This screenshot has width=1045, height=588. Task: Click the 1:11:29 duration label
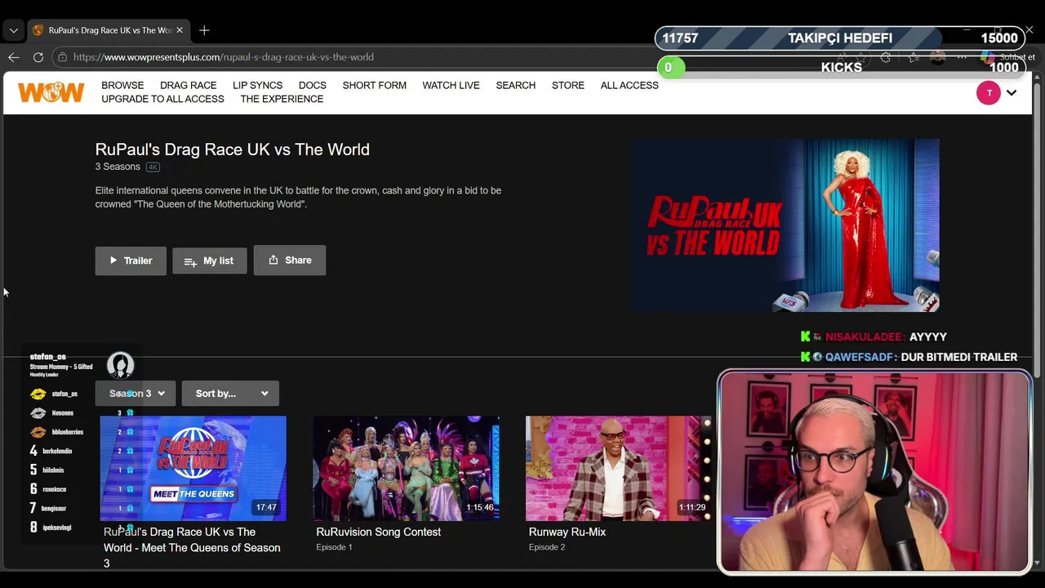(692, 507)
